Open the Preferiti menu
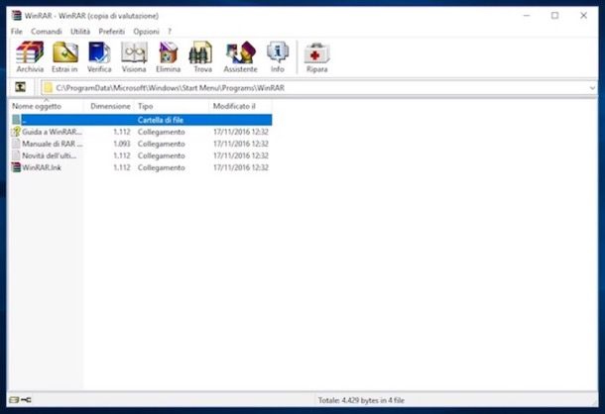This screenshot has width=605, height=414. coord(111,32)
